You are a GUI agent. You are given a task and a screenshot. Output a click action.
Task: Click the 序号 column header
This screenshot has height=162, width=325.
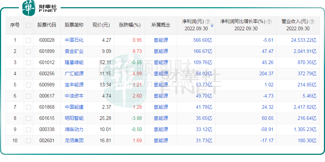click(x=15, y=25)
